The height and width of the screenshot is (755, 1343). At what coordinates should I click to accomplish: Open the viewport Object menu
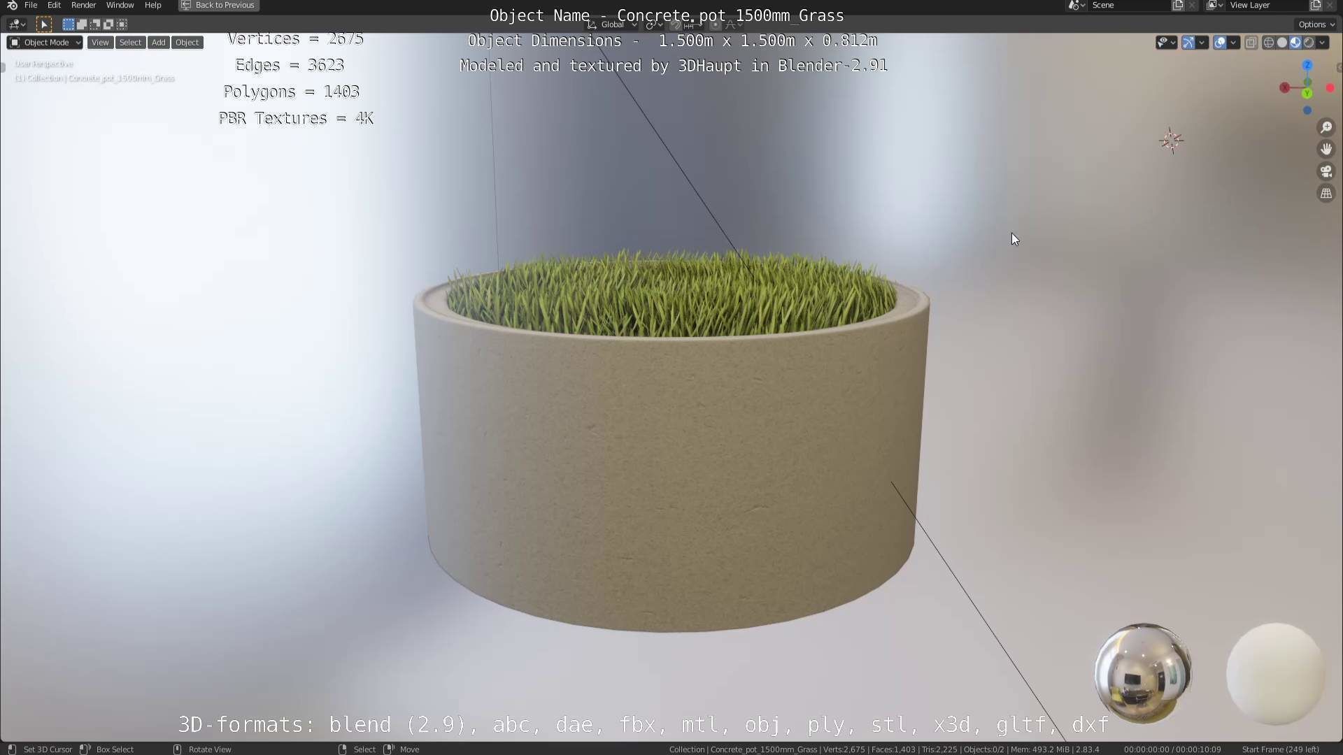[187, 43]
